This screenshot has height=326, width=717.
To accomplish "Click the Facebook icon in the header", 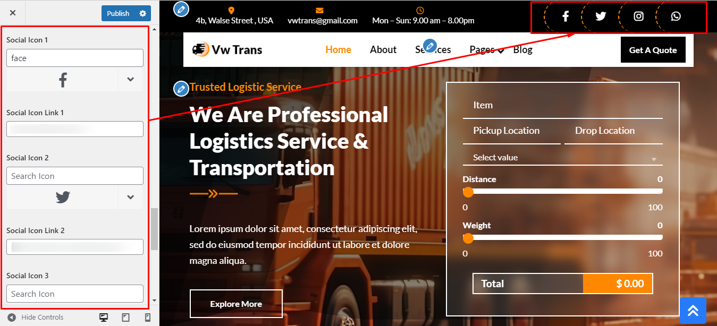I will coord(566,16).
